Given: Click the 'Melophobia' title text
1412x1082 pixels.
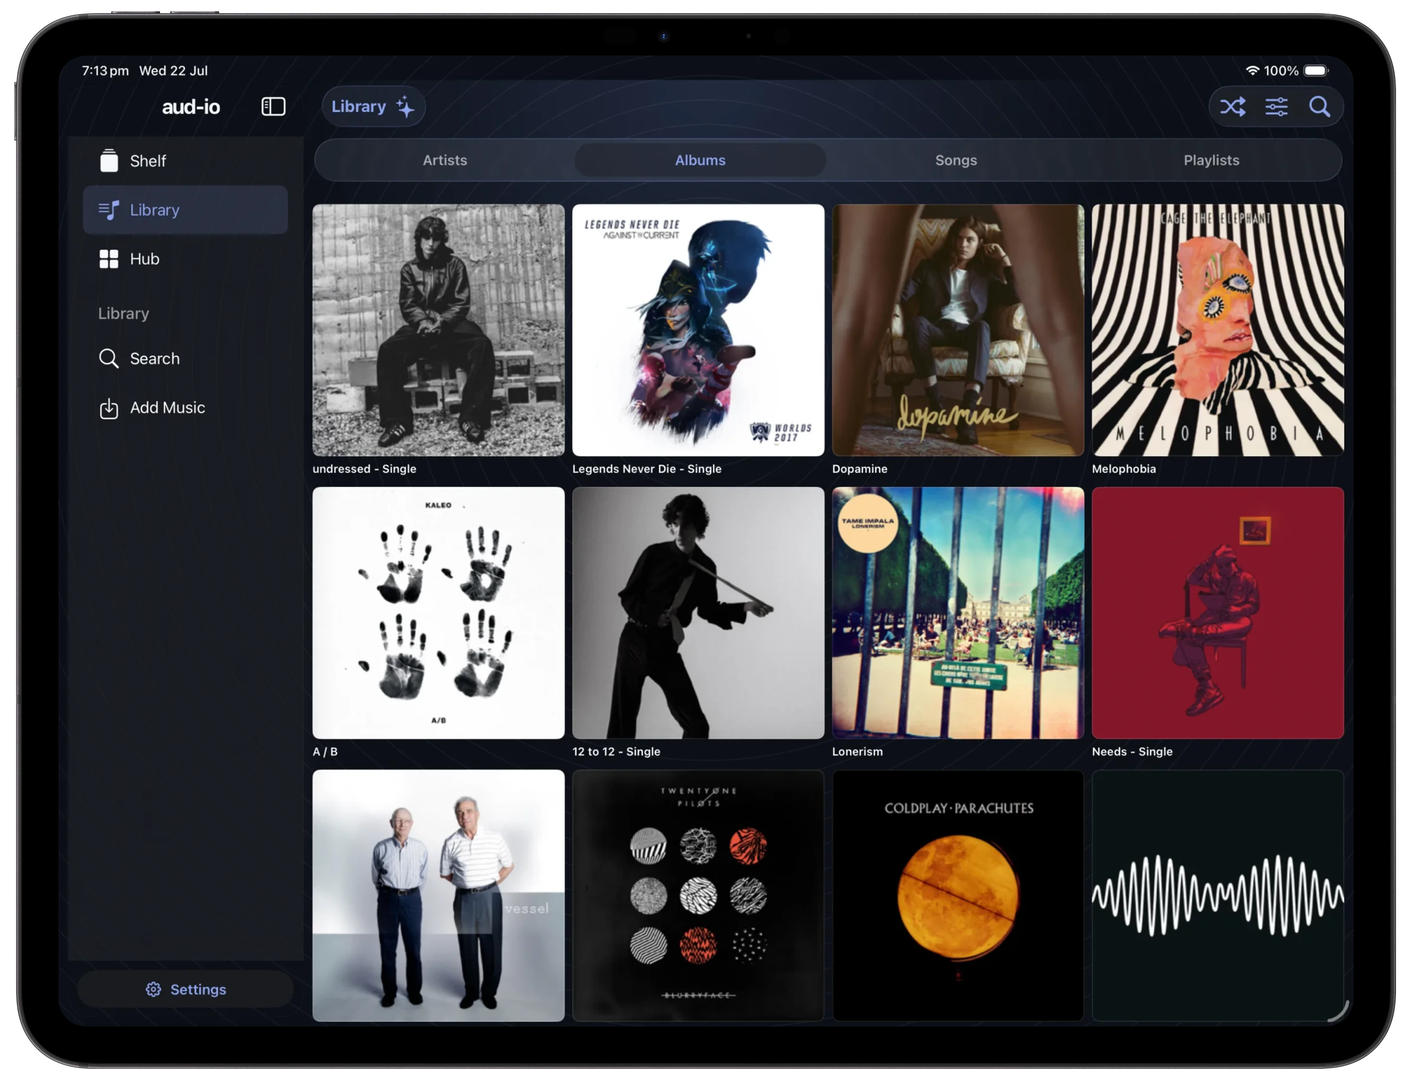Looking at the screenshot, I should pos(1123,469).
